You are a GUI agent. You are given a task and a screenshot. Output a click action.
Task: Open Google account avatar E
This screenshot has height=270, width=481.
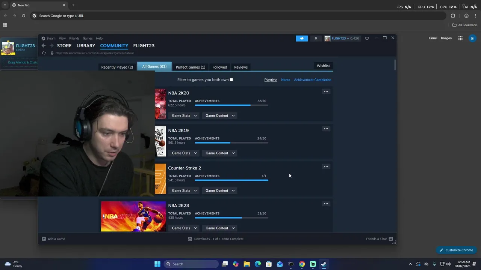[472, 38]
